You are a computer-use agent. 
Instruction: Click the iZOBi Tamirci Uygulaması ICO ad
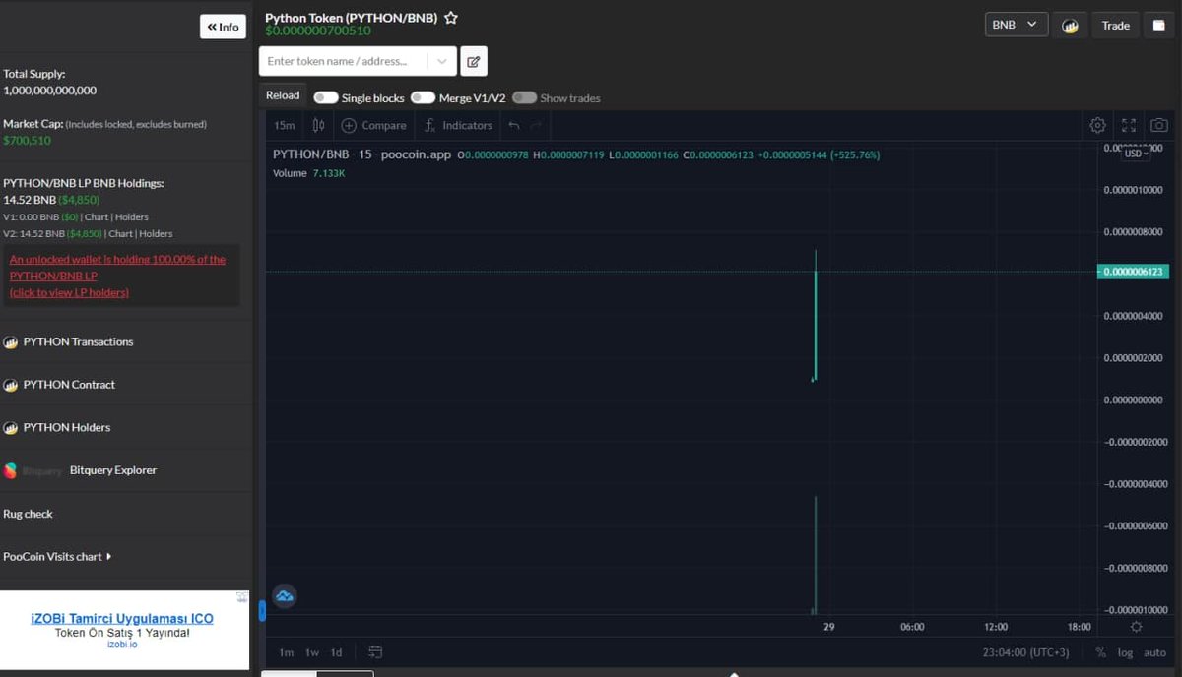click(x=122, y=619)
